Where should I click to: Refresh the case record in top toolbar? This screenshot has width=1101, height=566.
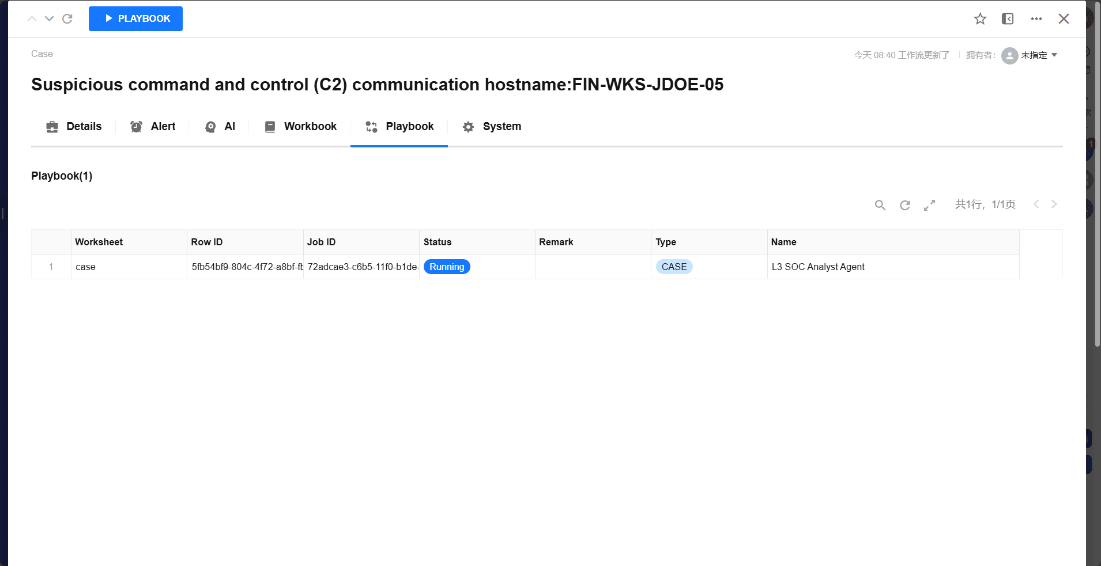[x=67, y=18]
